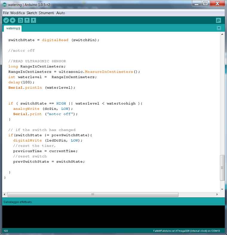Click the 'int waterlevel' declaration line

53,77
